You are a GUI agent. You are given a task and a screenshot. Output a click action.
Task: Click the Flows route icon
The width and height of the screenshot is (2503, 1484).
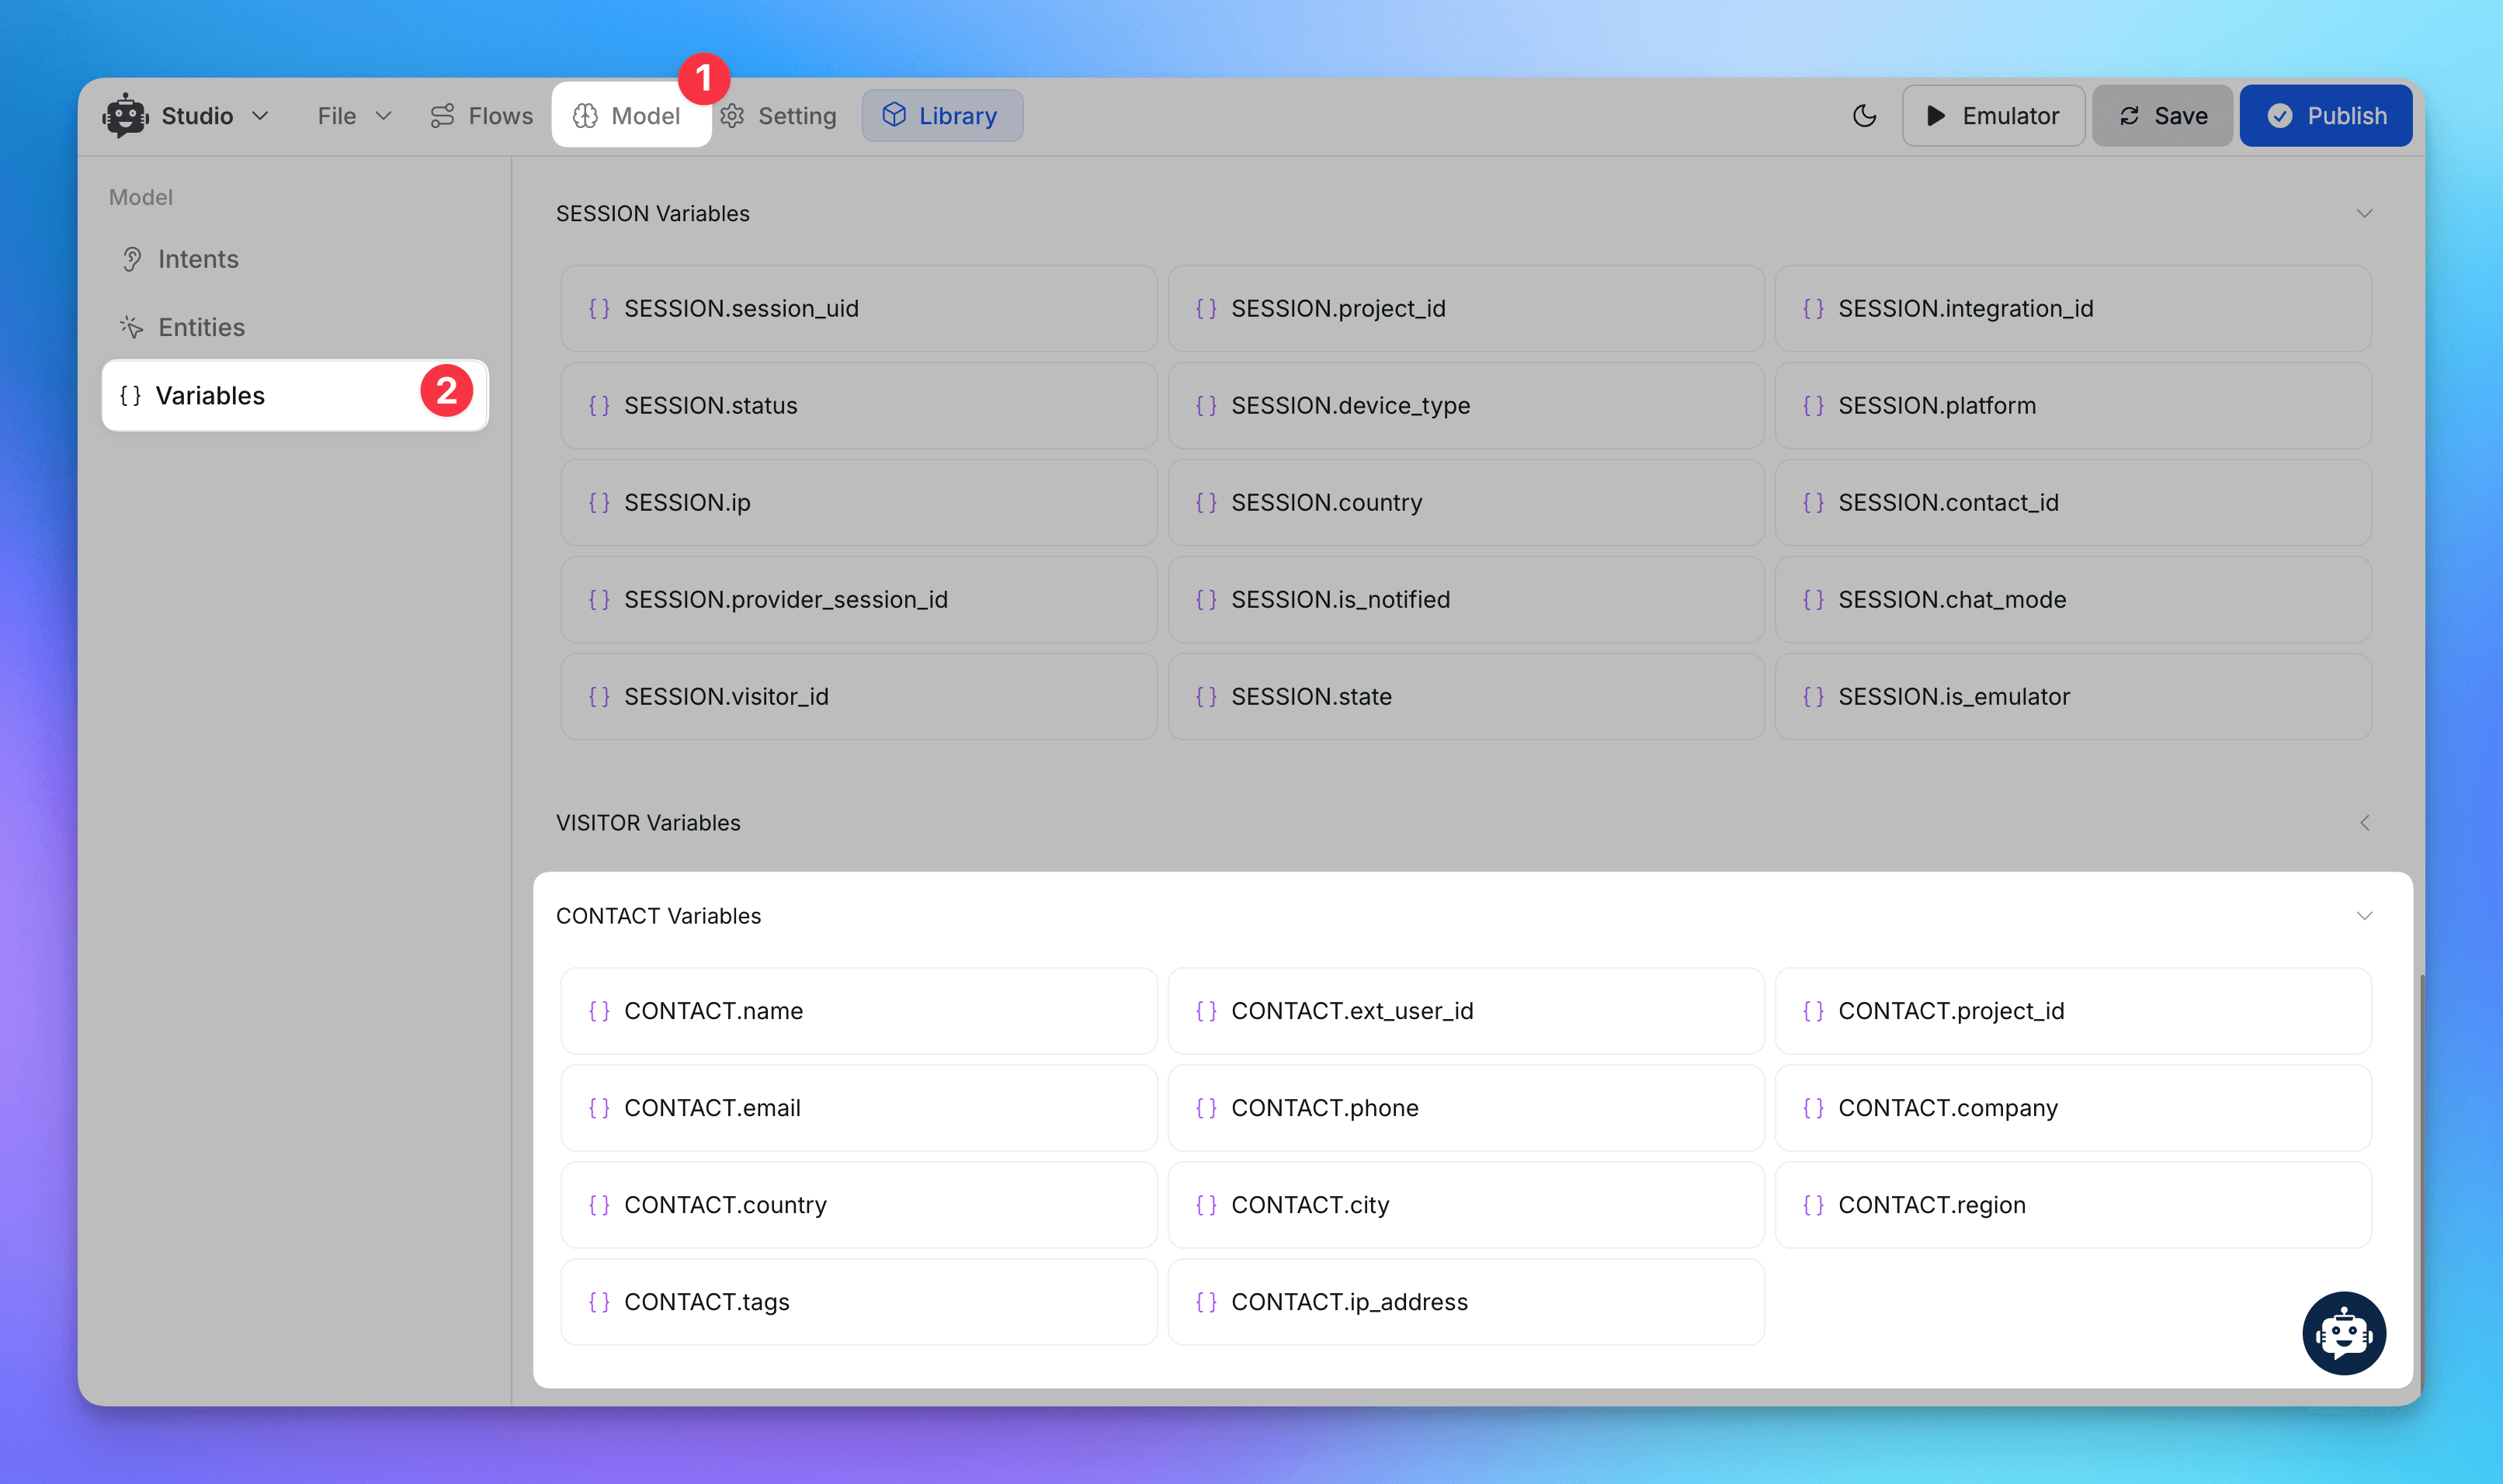(x=442, y=116)
